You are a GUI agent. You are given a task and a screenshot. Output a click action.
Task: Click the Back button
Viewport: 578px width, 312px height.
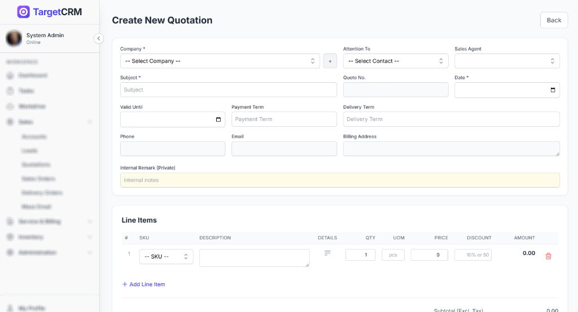[x=554, y=20]
